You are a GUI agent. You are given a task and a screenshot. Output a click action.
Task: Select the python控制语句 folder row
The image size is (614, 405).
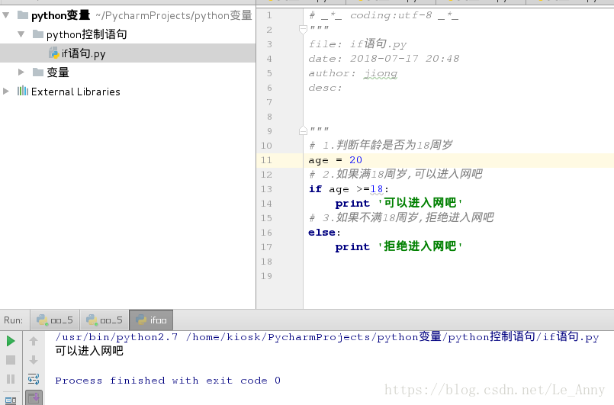[x=127, y=34]
